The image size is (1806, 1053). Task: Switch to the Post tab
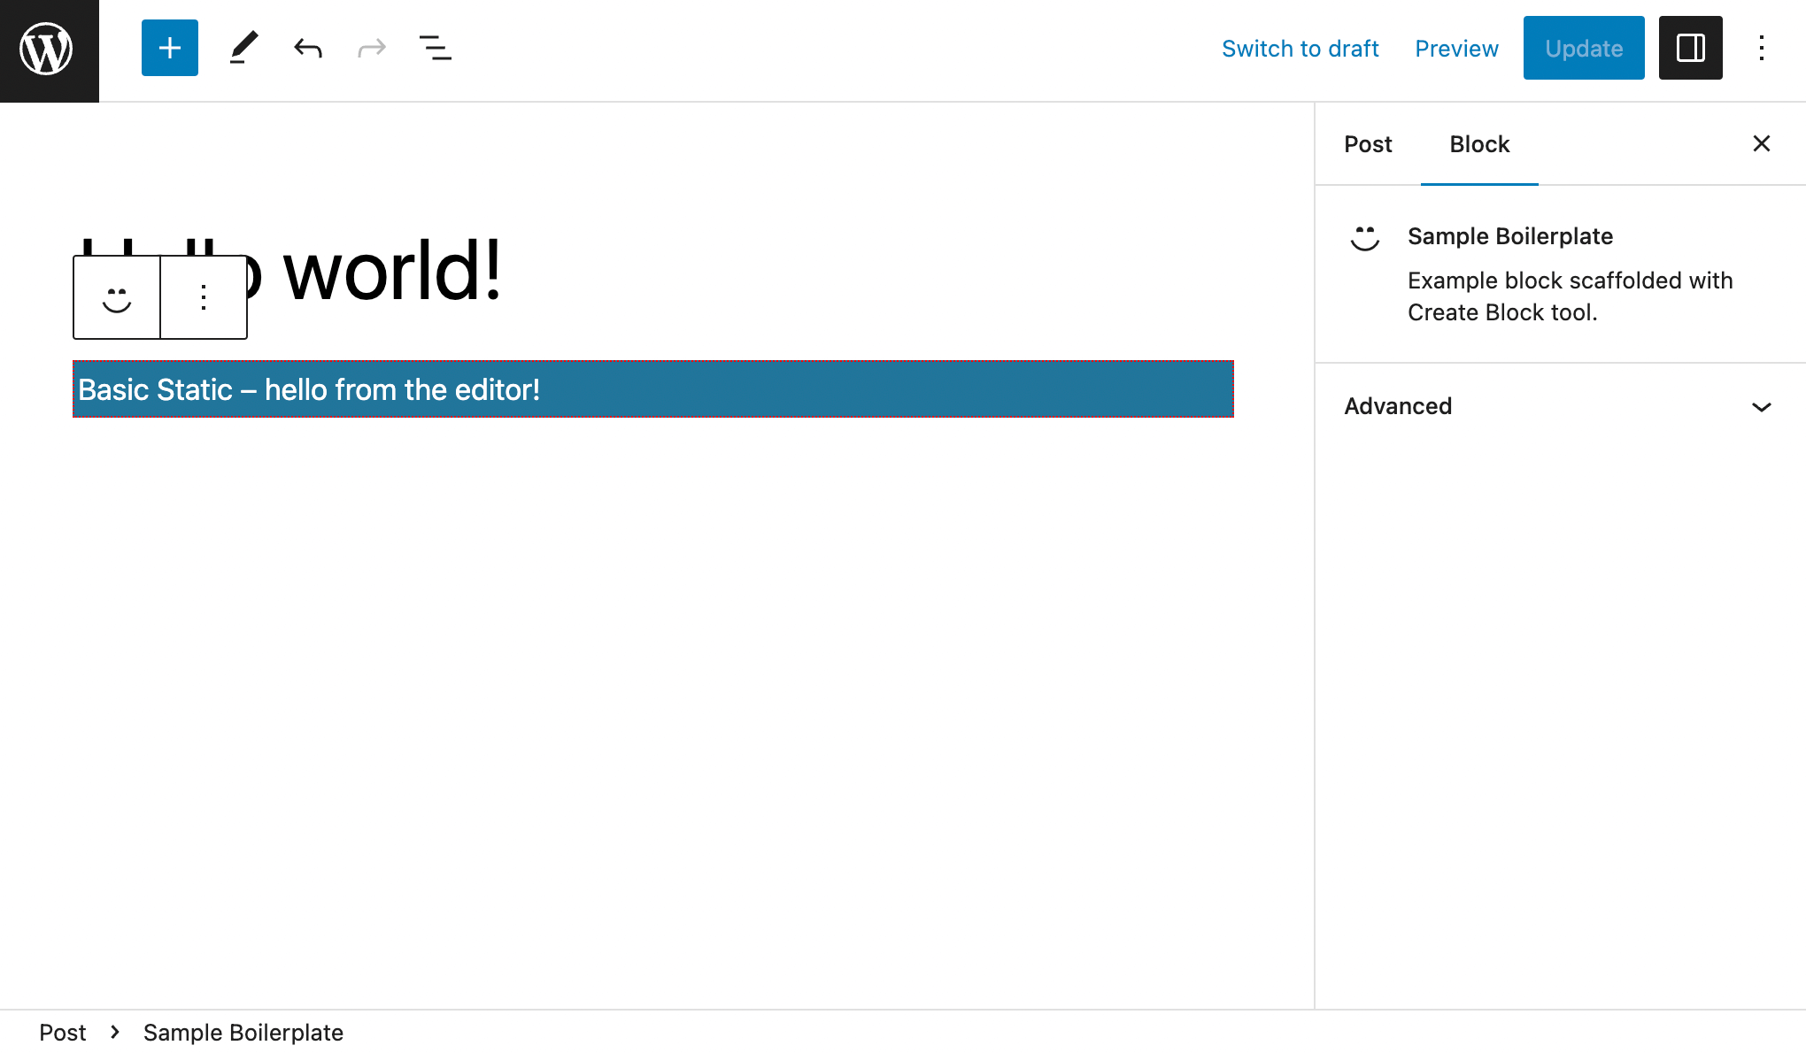(1367, 143)
